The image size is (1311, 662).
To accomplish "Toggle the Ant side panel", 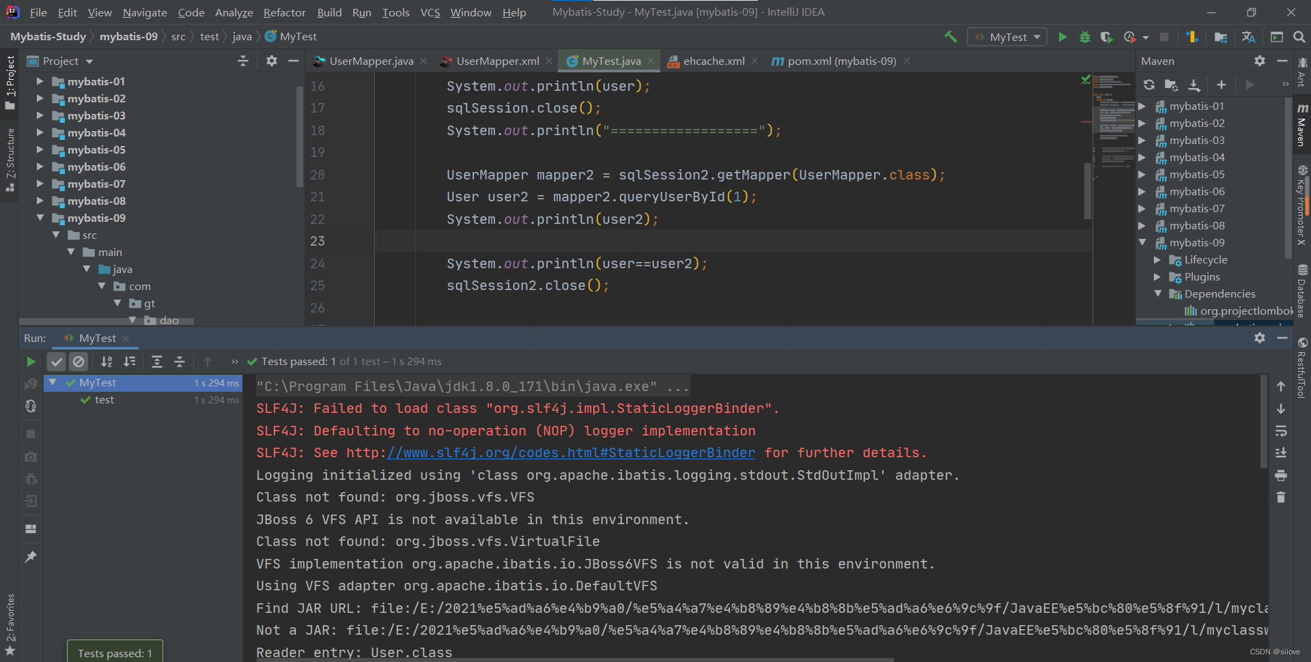I will pyautogui.click(x=1302, y=72).
